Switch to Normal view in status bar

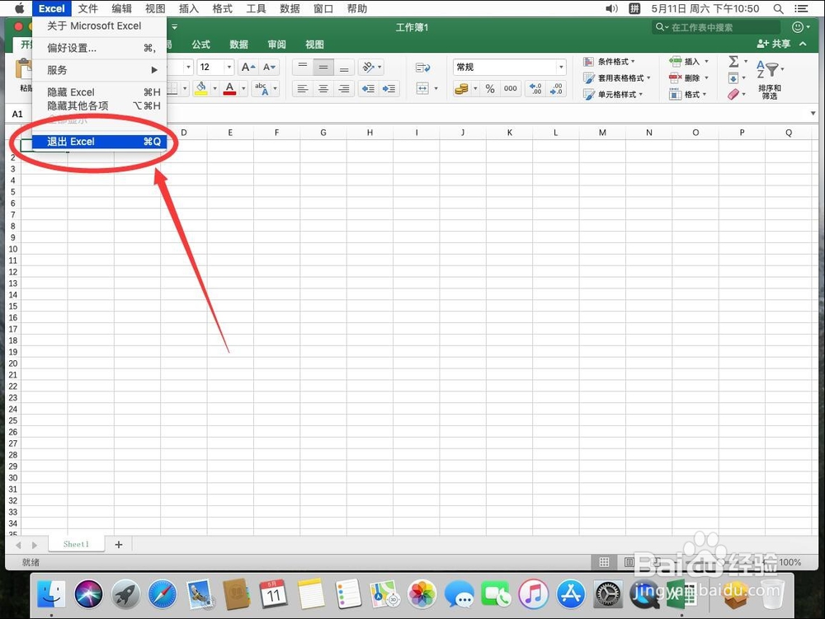pos(604,562)
